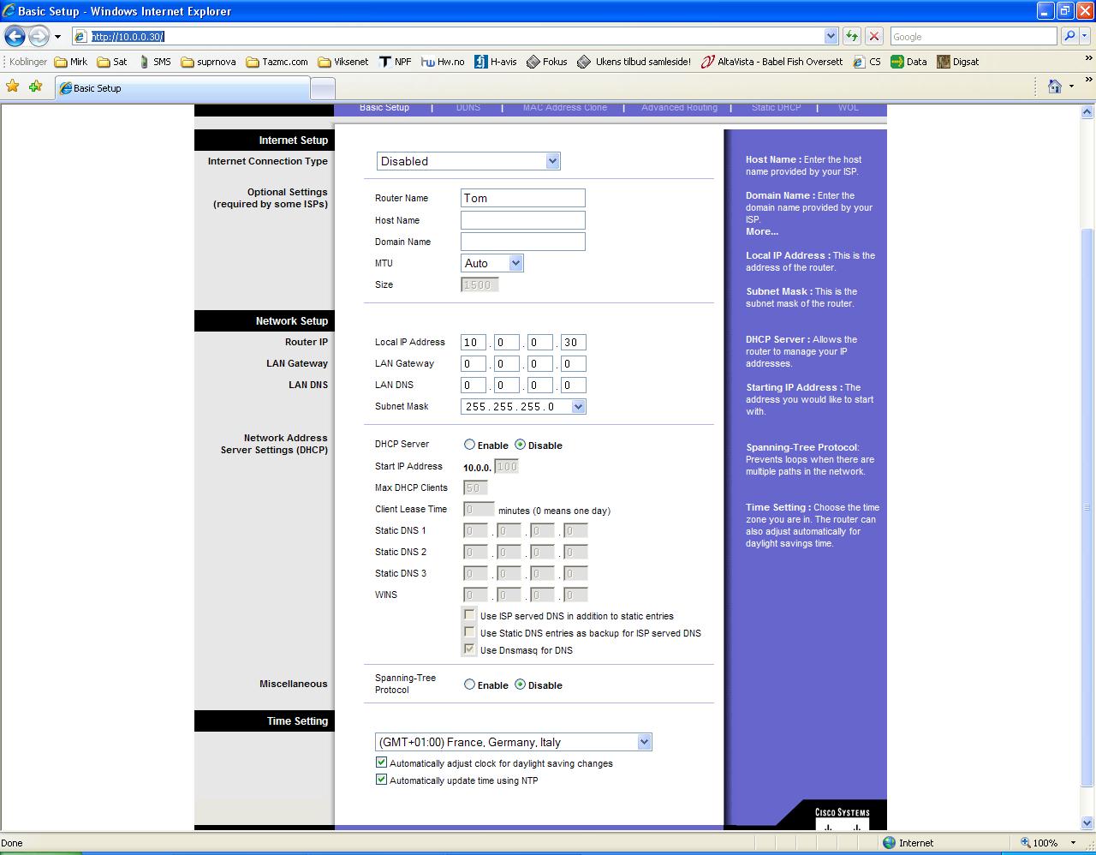Click Add to Favorites icon

coord(35,87)
